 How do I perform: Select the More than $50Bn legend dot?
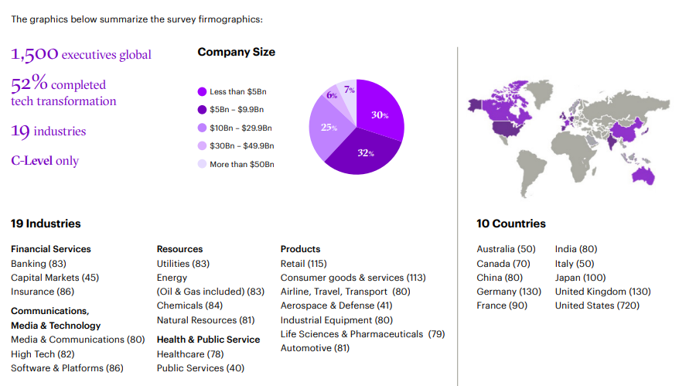click(x=203, y=164)
